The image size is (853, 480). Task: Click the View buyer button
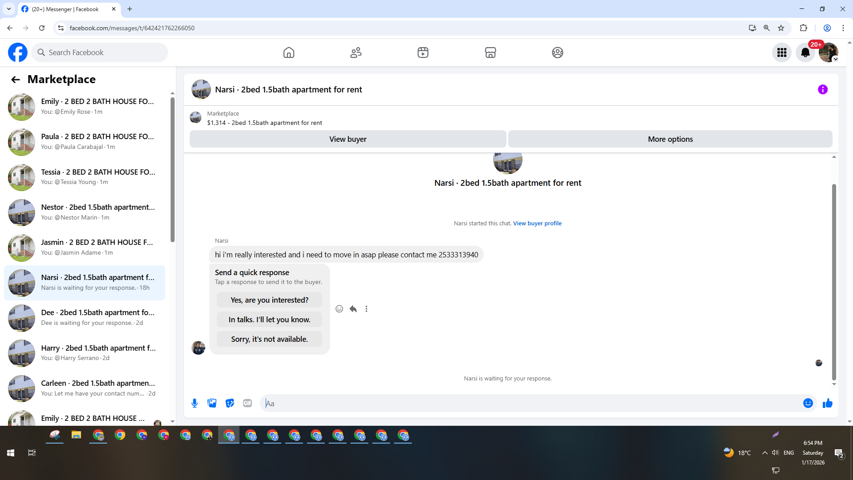(348, 139)
